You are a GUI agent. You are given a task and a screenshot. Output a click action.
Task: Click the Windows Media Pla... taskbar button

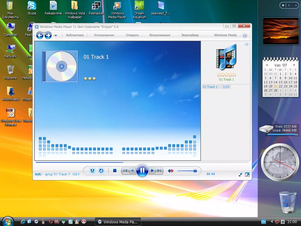tap(118, 222)
